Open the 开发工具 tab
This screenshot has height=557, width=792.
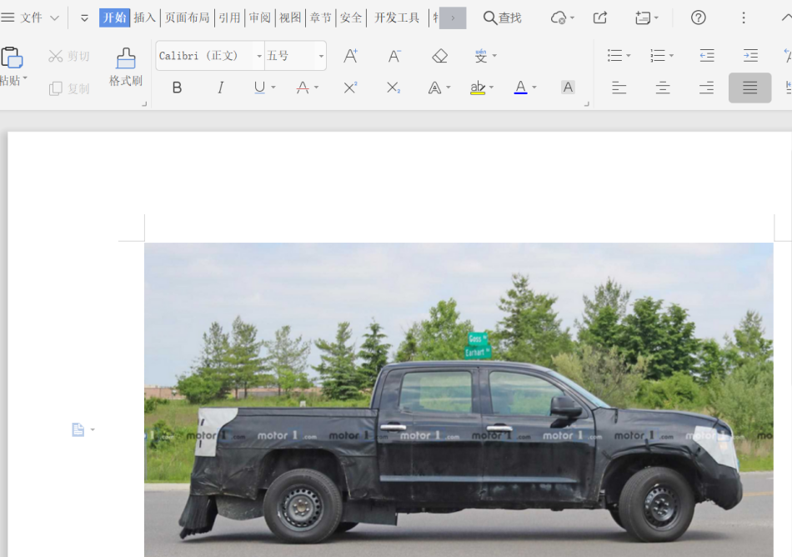point(397,18)
